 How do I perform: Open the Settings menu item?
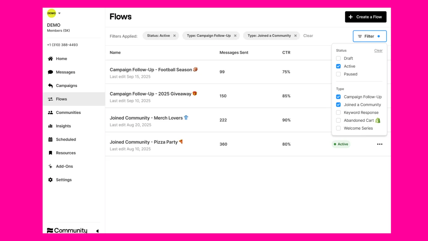pyautogui.click(x=64, y=180)
